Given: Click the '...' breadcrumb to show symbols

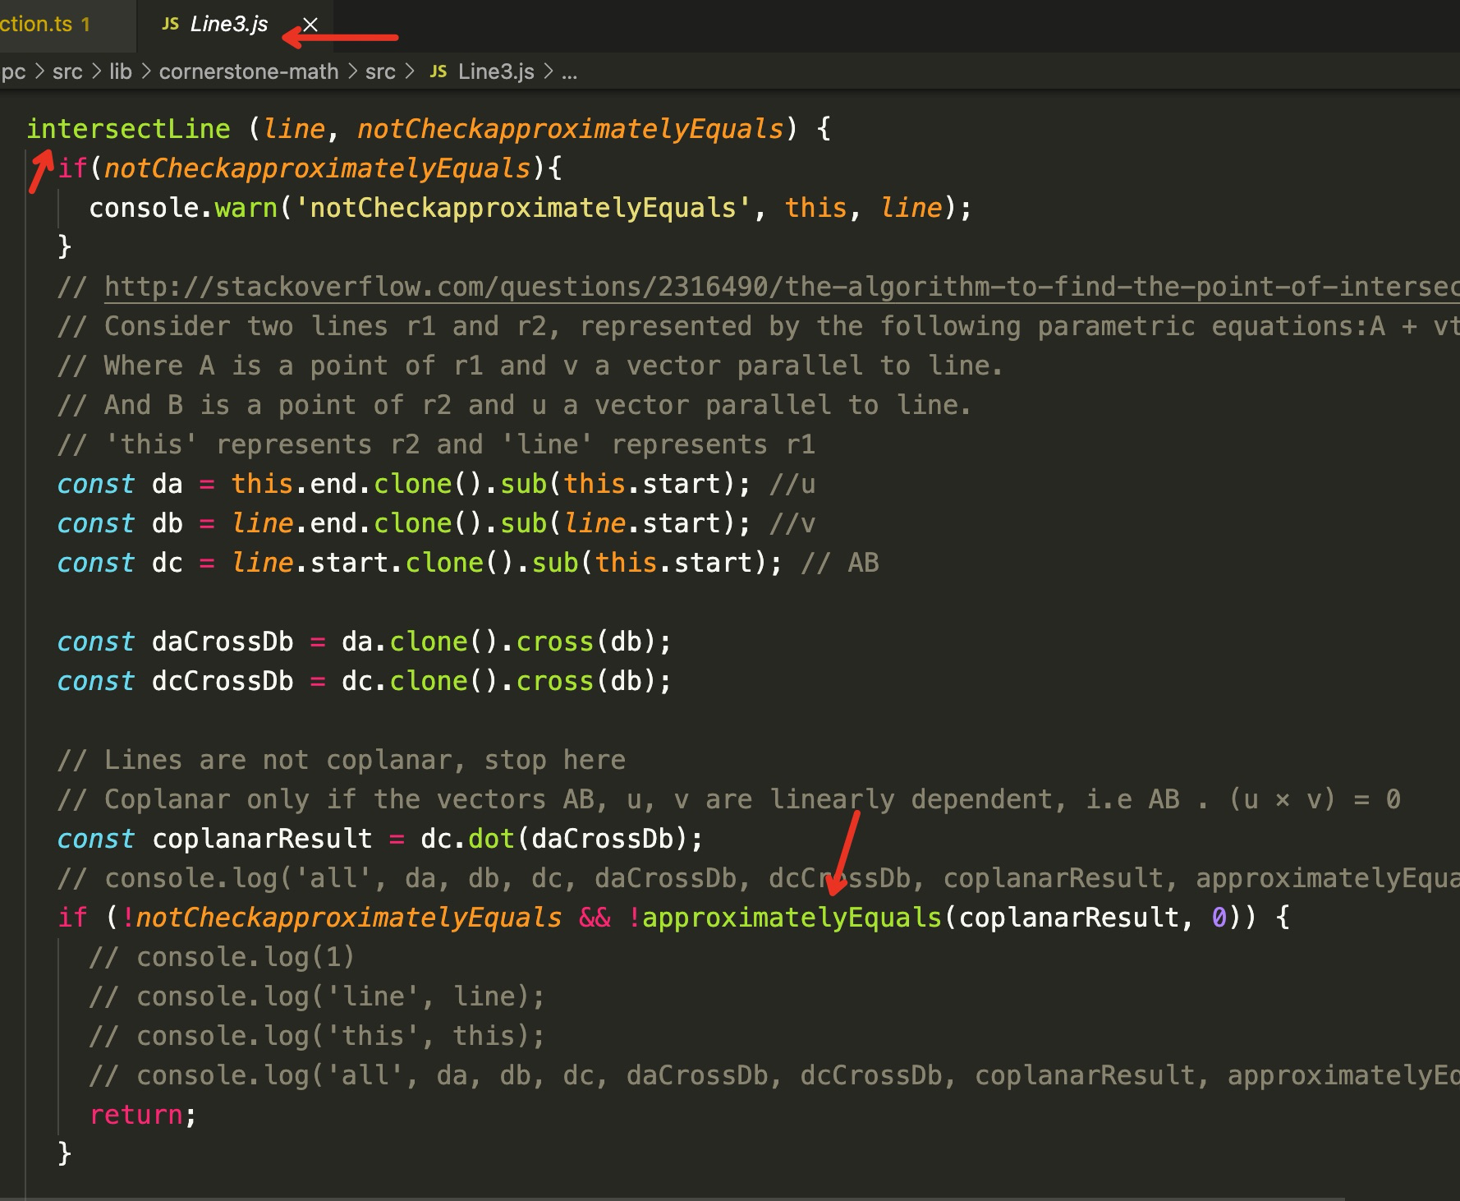Looking at the screenshot, I should [570, 71].
